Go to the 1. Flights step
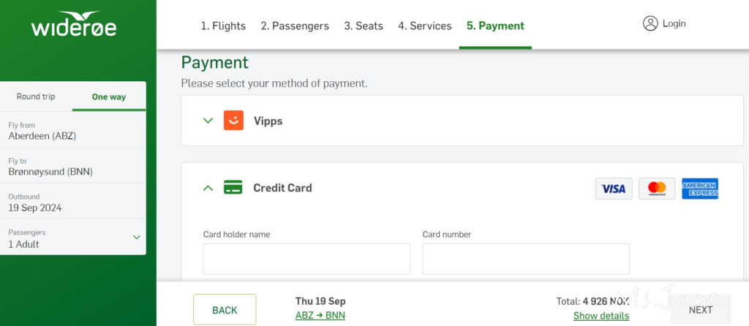This screenshot has width=749, height=326. 223,26
